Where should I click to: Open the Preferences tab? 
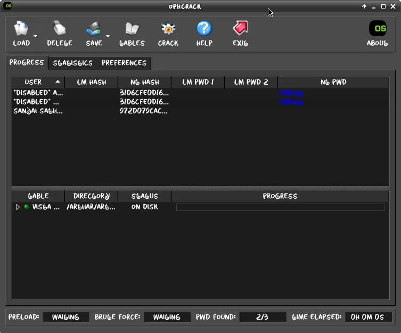[x=124, y=63]
